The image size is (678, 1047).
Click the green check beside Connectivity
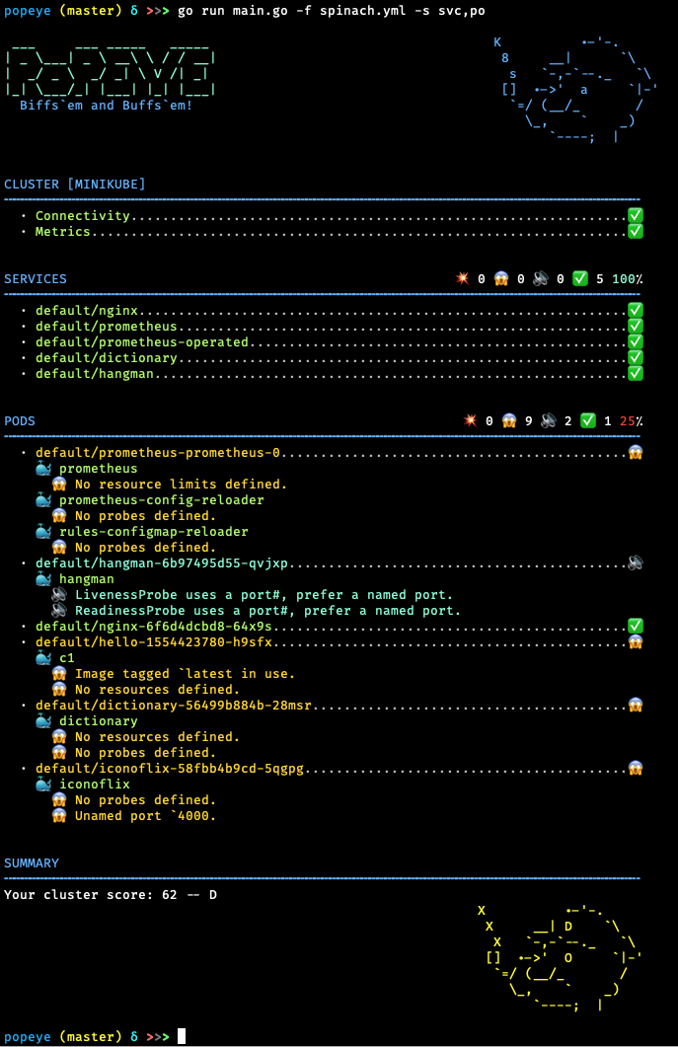click(x=636, y=215)
